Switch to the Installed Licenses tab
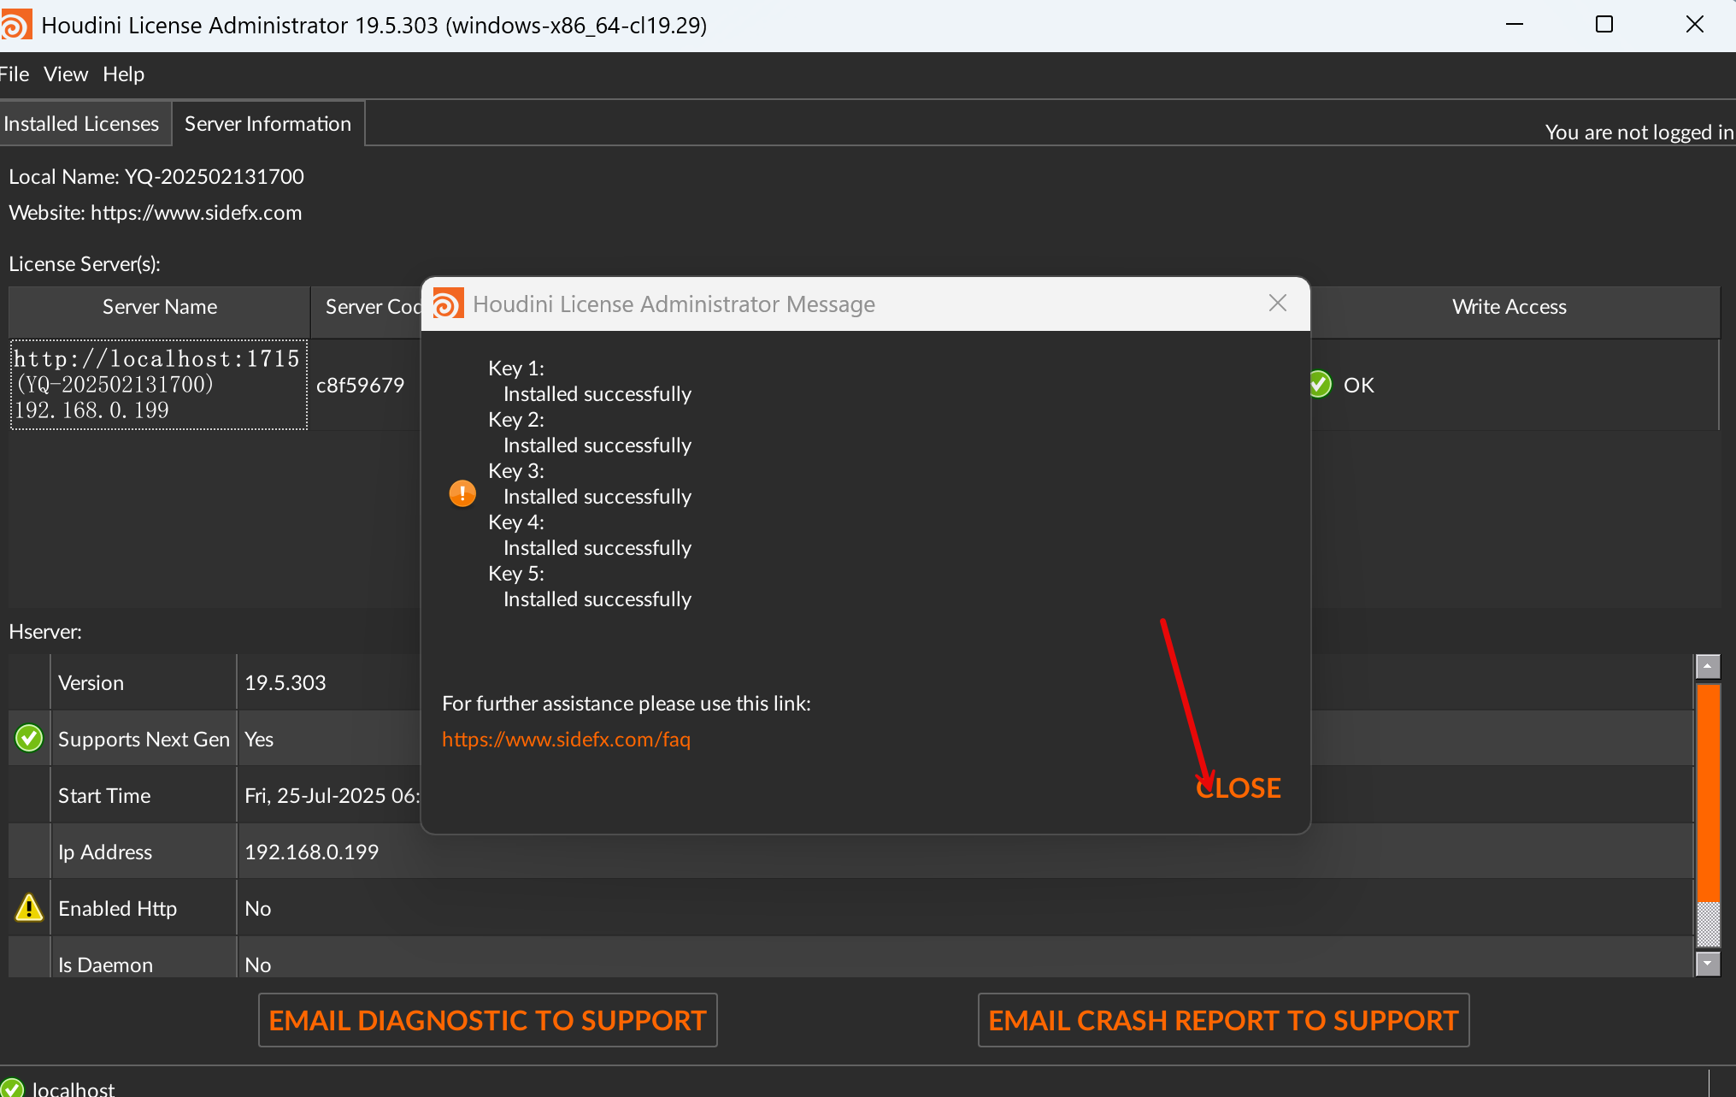This screenshot has width=1736, height=1097. [81, 124]
